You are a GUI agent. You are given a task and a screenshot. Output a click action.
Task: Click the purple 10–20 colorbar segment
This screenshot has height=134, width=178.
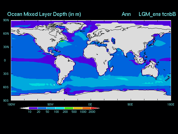coord(33,108)
